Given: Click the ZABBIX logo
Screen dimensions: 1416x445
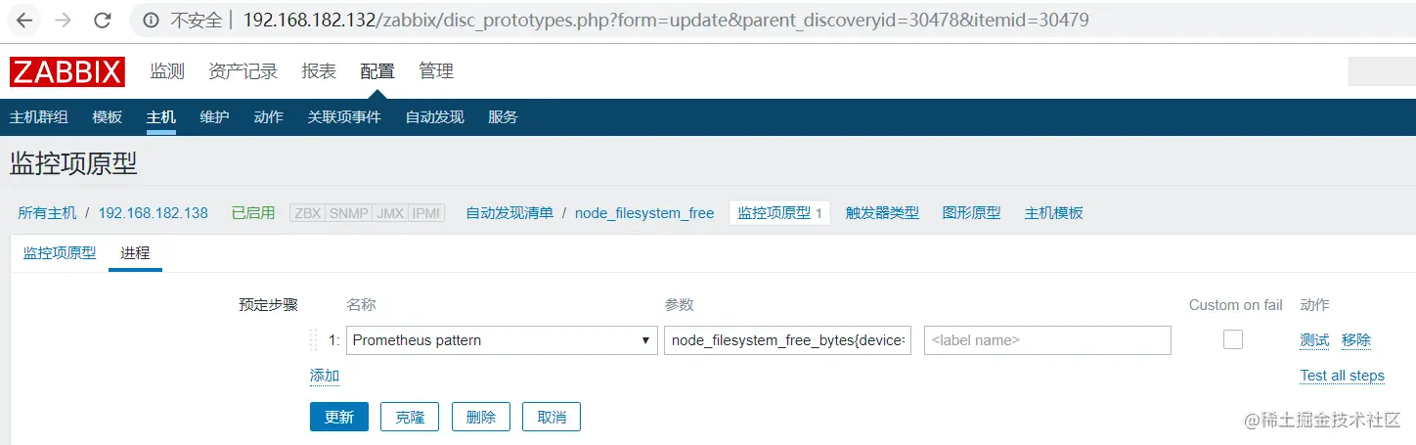Looking at the screenshot, I should (67, 71).
